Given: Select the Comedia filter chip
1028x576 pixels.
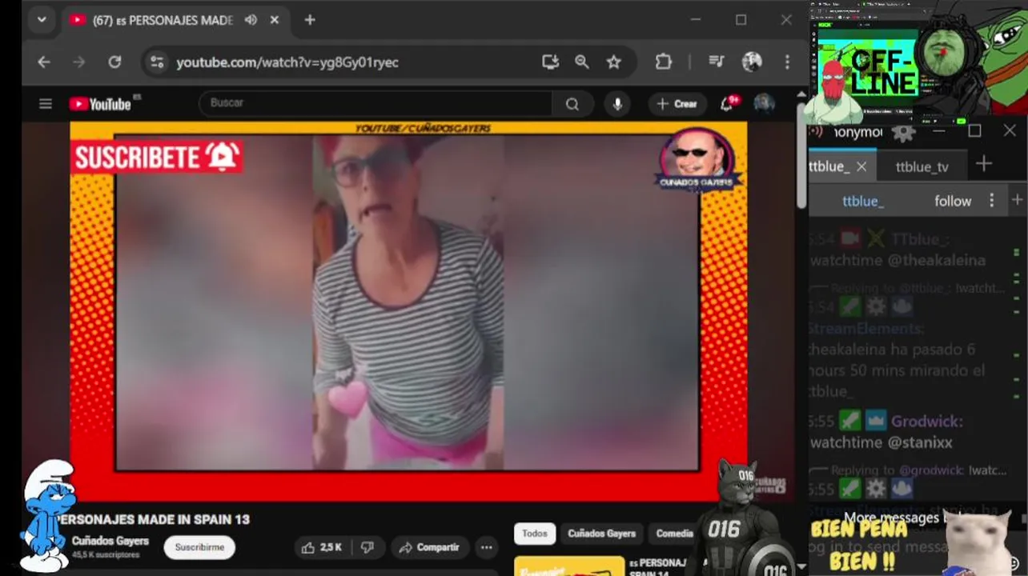Looking at the screenshot, I should click(x=674, y=534).
